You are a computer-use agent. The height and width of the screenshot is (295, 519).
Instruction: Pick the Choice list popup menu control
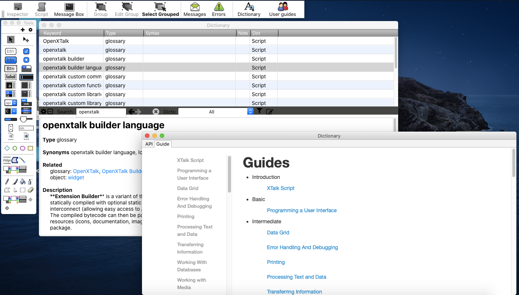click(x=26, y=111)
